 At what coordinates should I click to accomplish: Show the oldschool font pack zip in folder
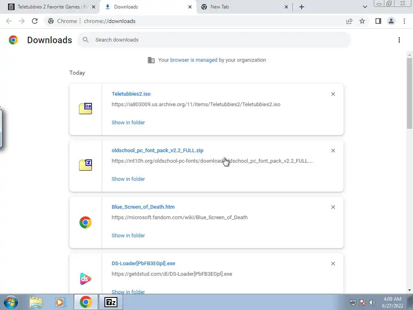coord(128,179)
